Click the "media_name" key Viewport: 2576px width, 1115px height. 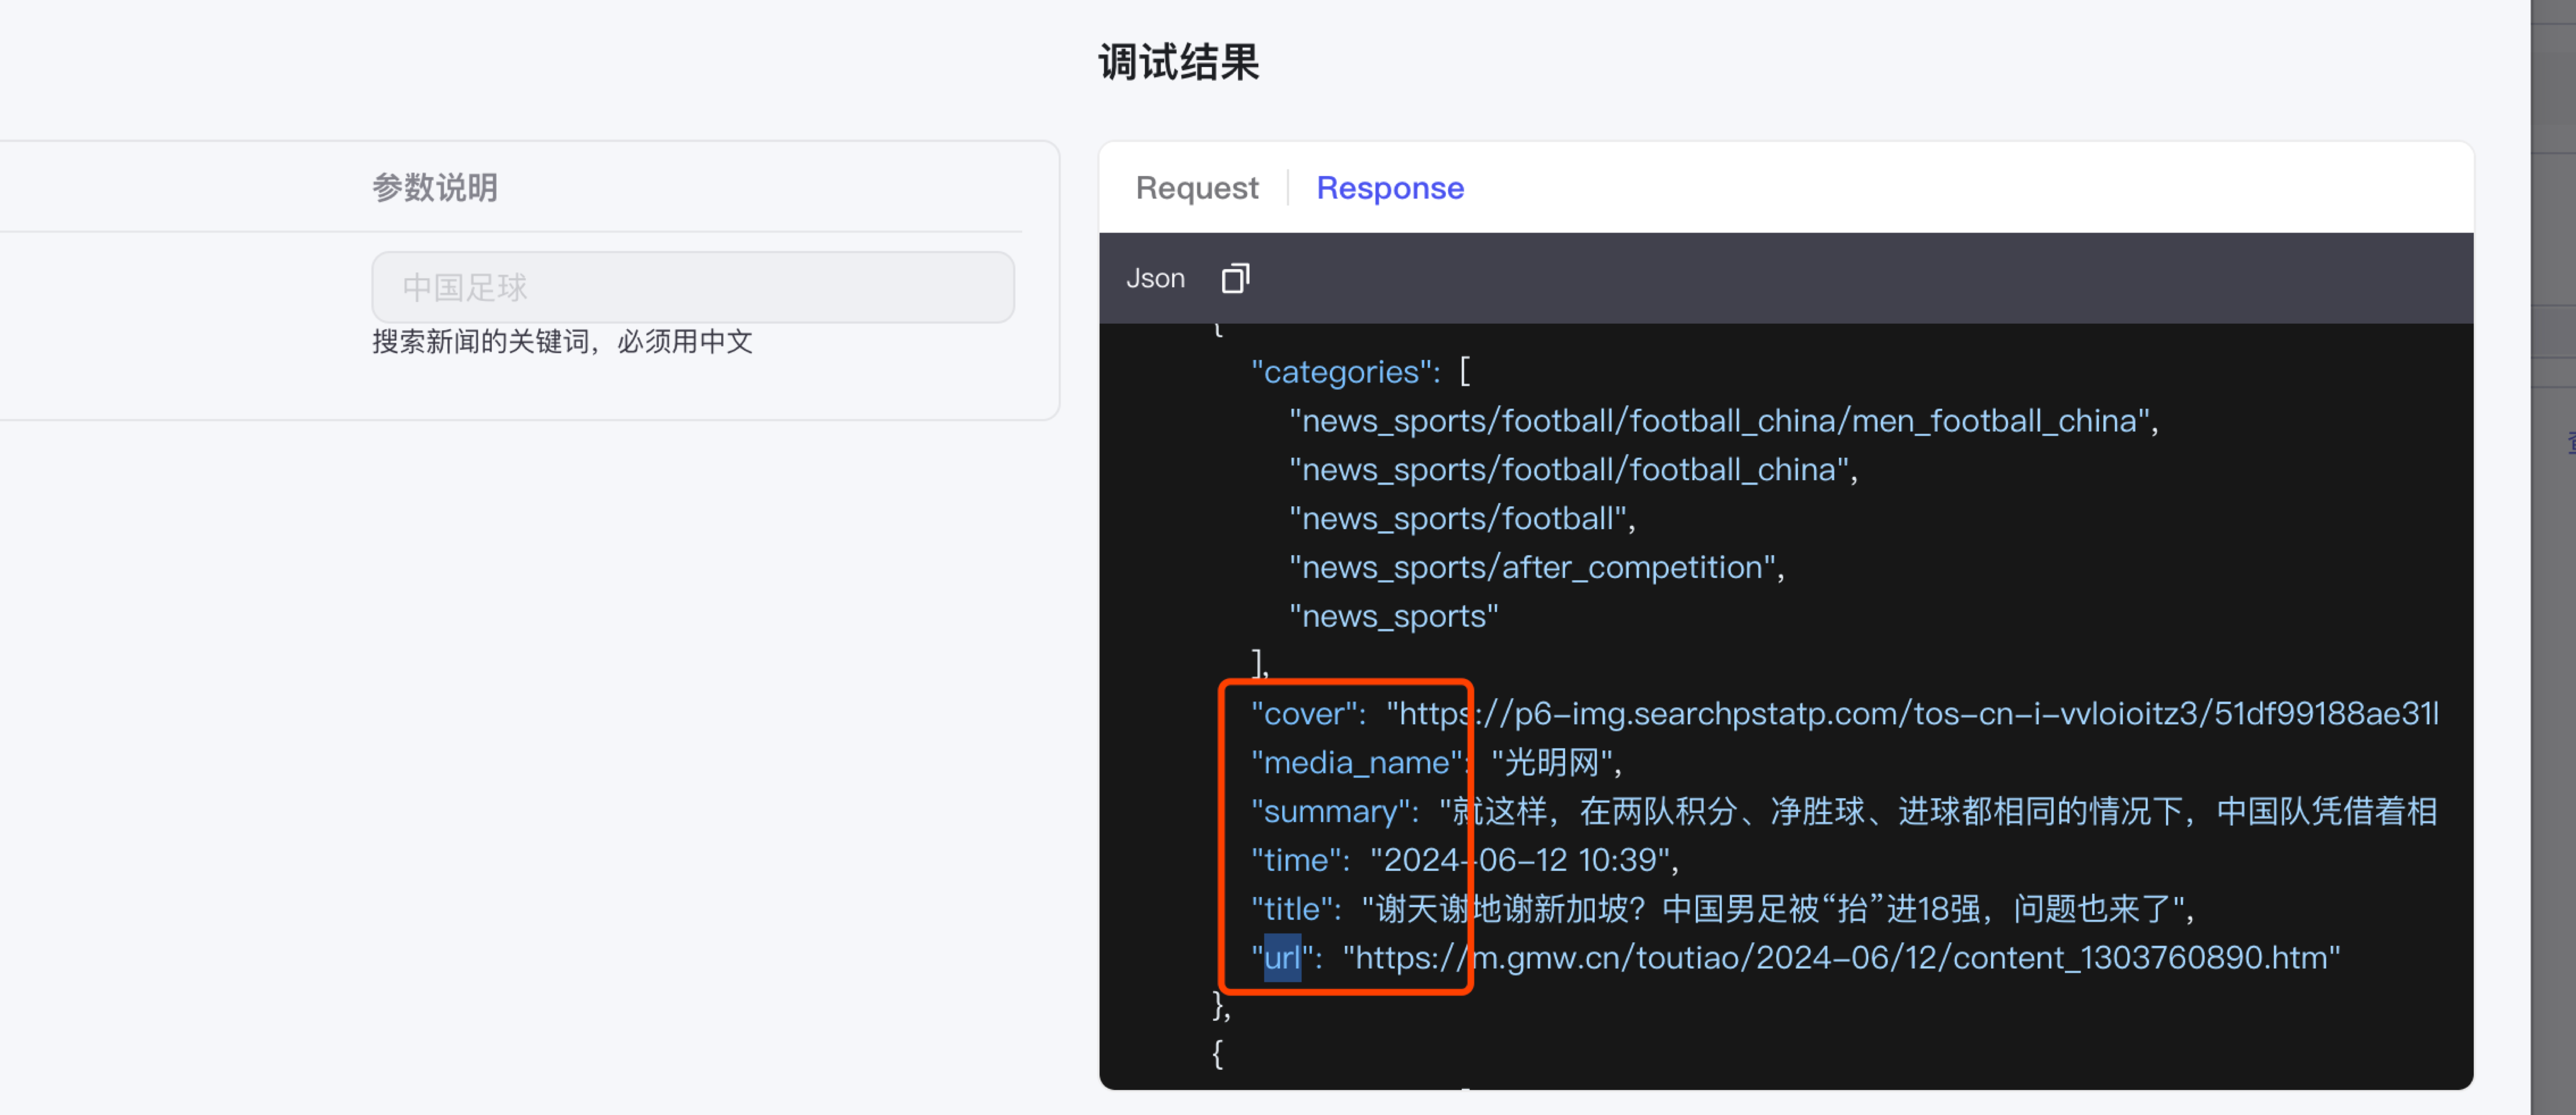1356,762
